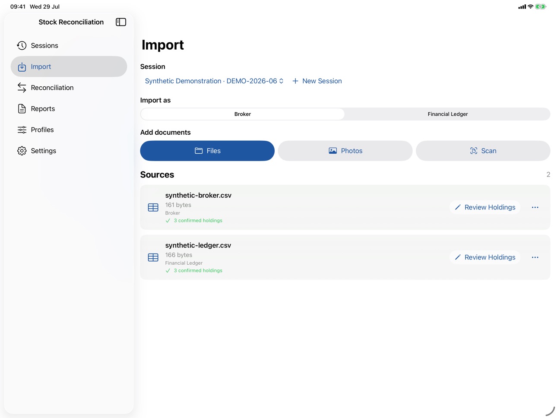
Task: Click table icon for synthetic-ledger.csv
Action: [153, 257]
